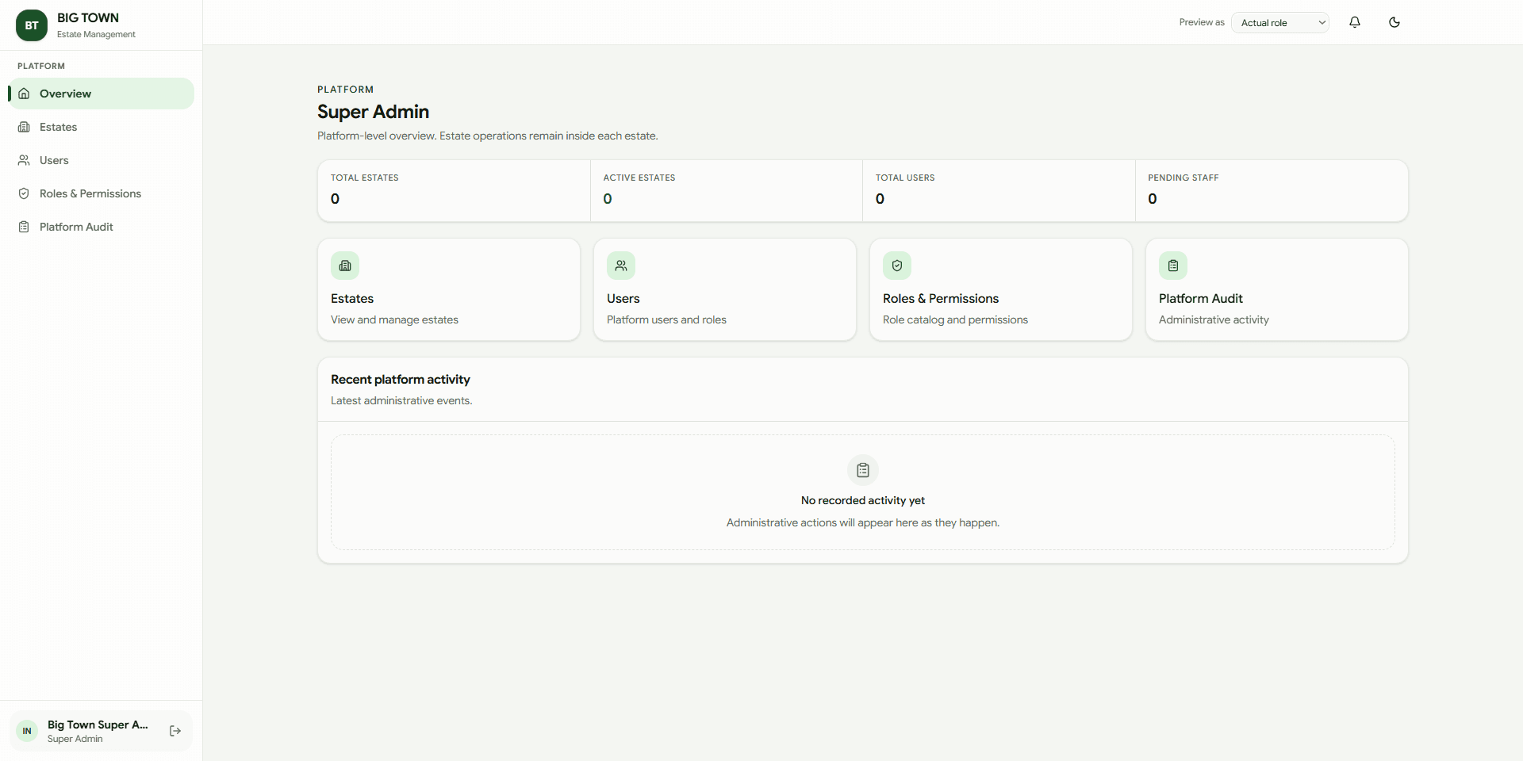Click Administrative activity description

pyautogui.click(x=1214, y=319)
